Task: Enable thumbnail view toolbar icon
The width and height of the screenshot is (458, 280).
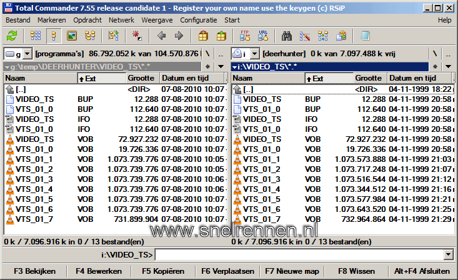Action: (x=72, y=36)
